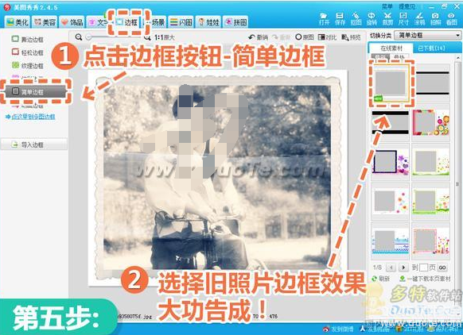Click the zoom slider handle
The height and width of the screenshot is (335, 463).
coord(88,37)
